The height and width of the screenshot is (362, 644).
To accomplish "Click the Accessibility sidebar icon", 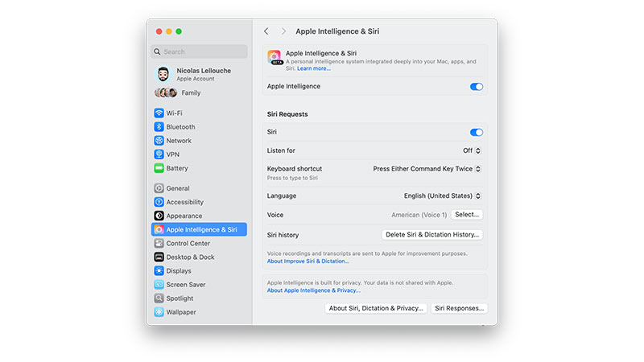I will click(x=159, y=202).
